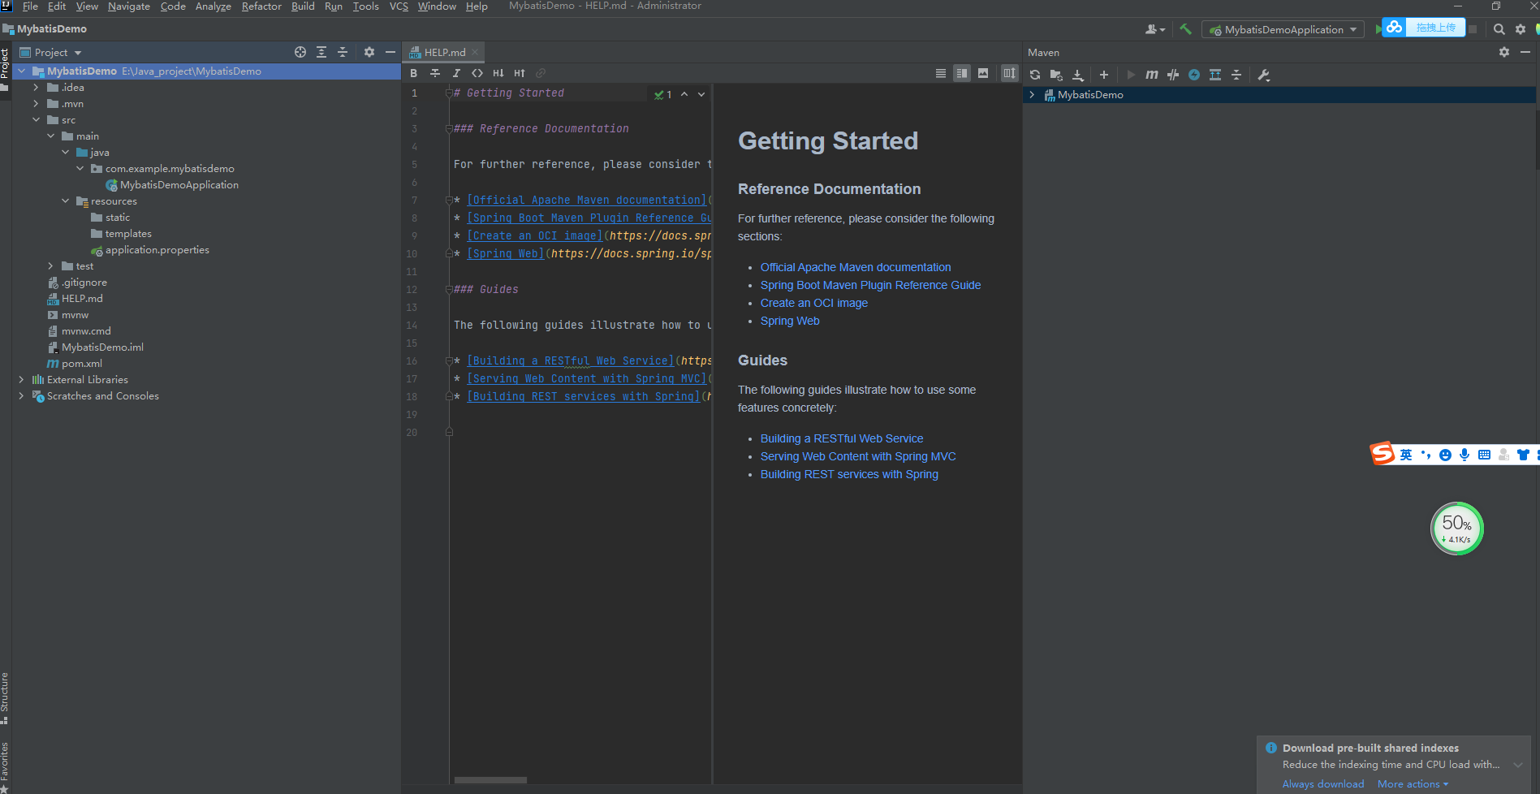The image size is (1540, 794).
Task: Hide the Project tool window
Action: click(390, 52)
